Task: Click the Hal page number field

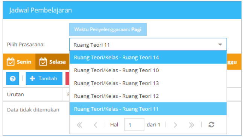Action: click(134, 125)
